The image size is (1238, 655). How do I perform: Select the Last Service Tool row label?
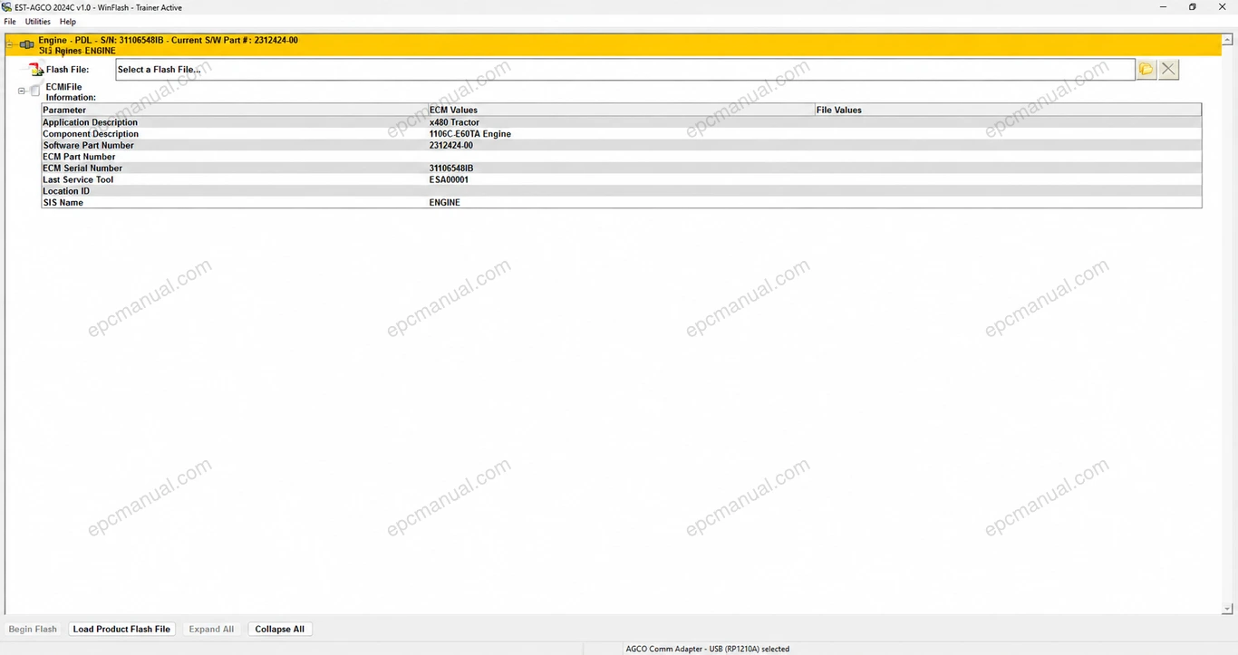click(78, 179)
